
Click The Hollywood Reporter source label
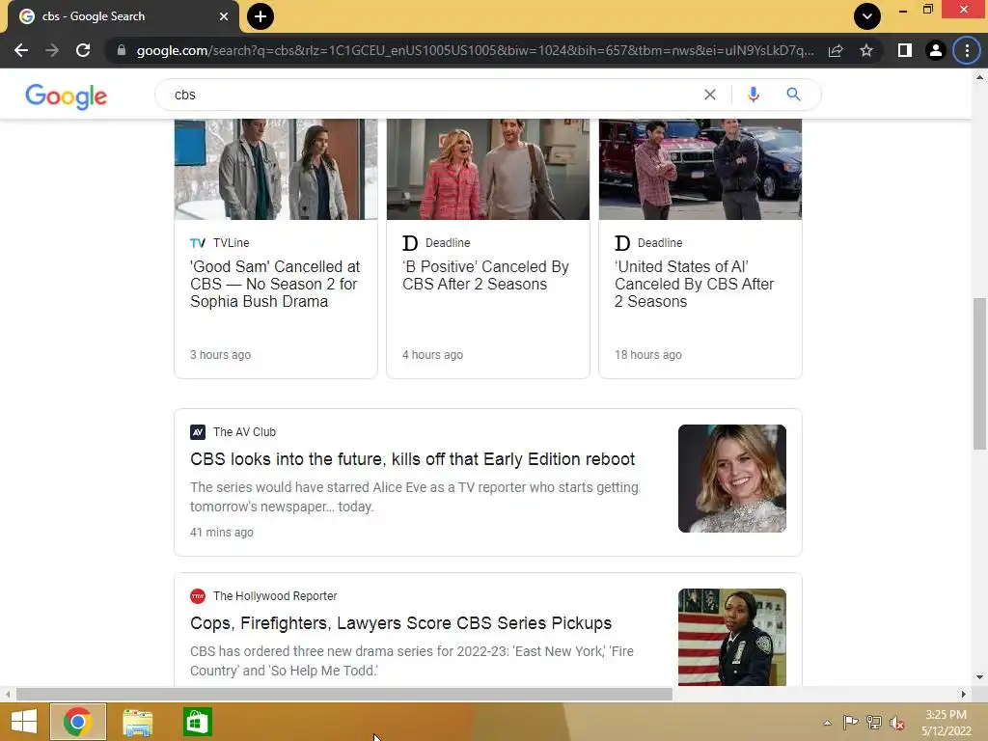275,596
